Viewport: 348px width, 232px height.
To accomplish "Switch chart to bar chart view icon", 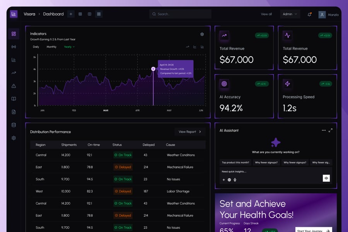I will coord(202,47).
